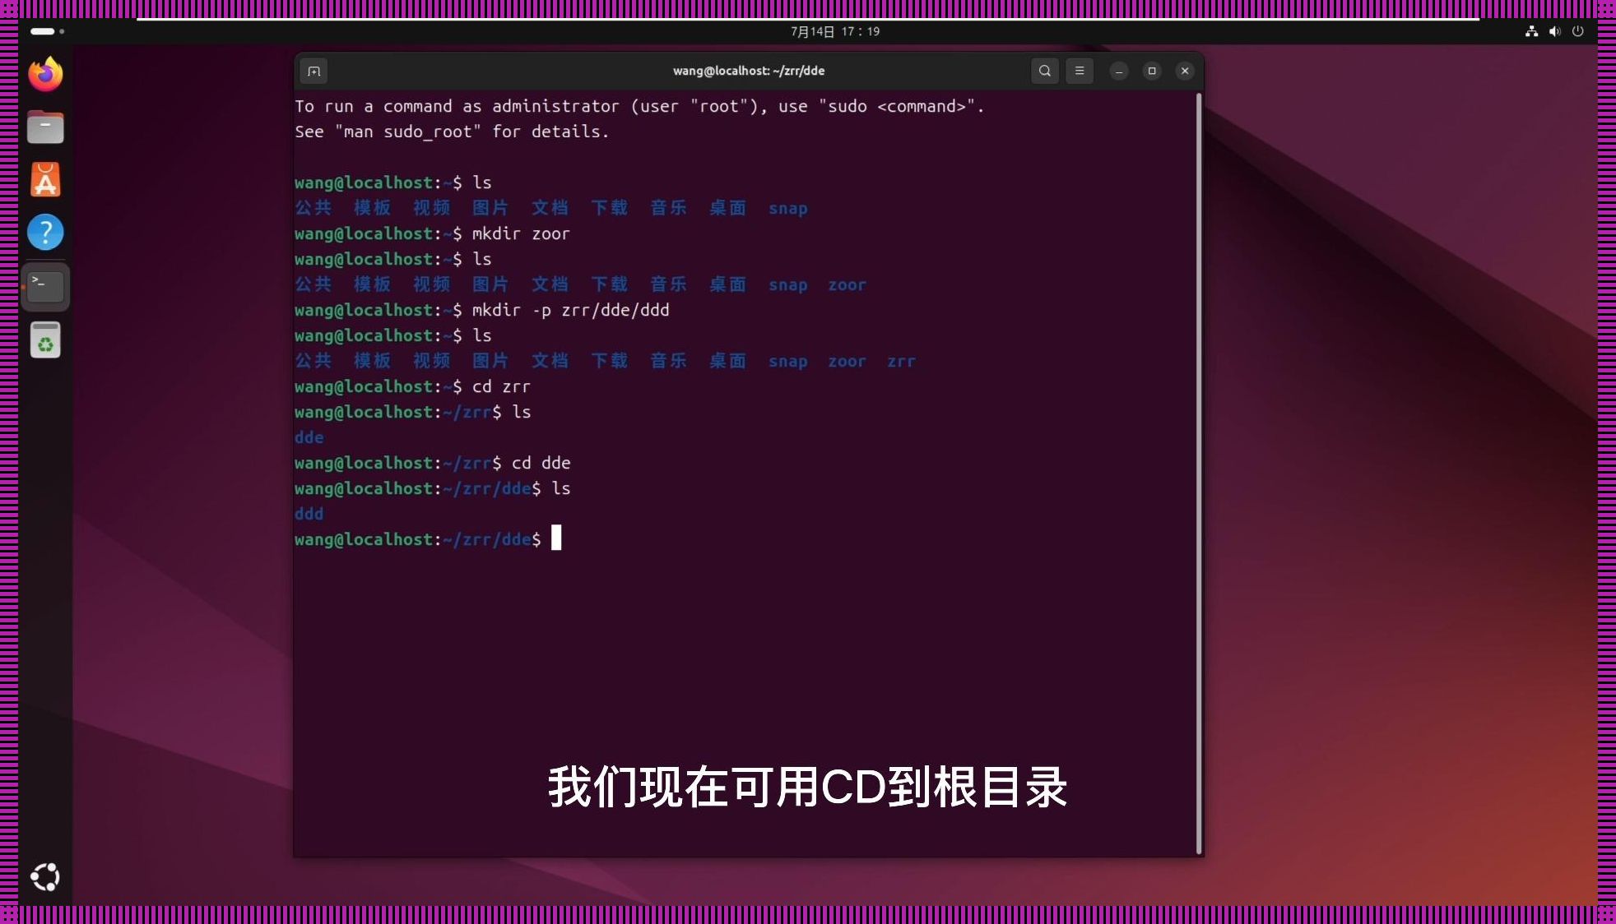The image size is (1616, 924).
Task: Open the Trash icon in the dock
Action: (x=45, y=340)
